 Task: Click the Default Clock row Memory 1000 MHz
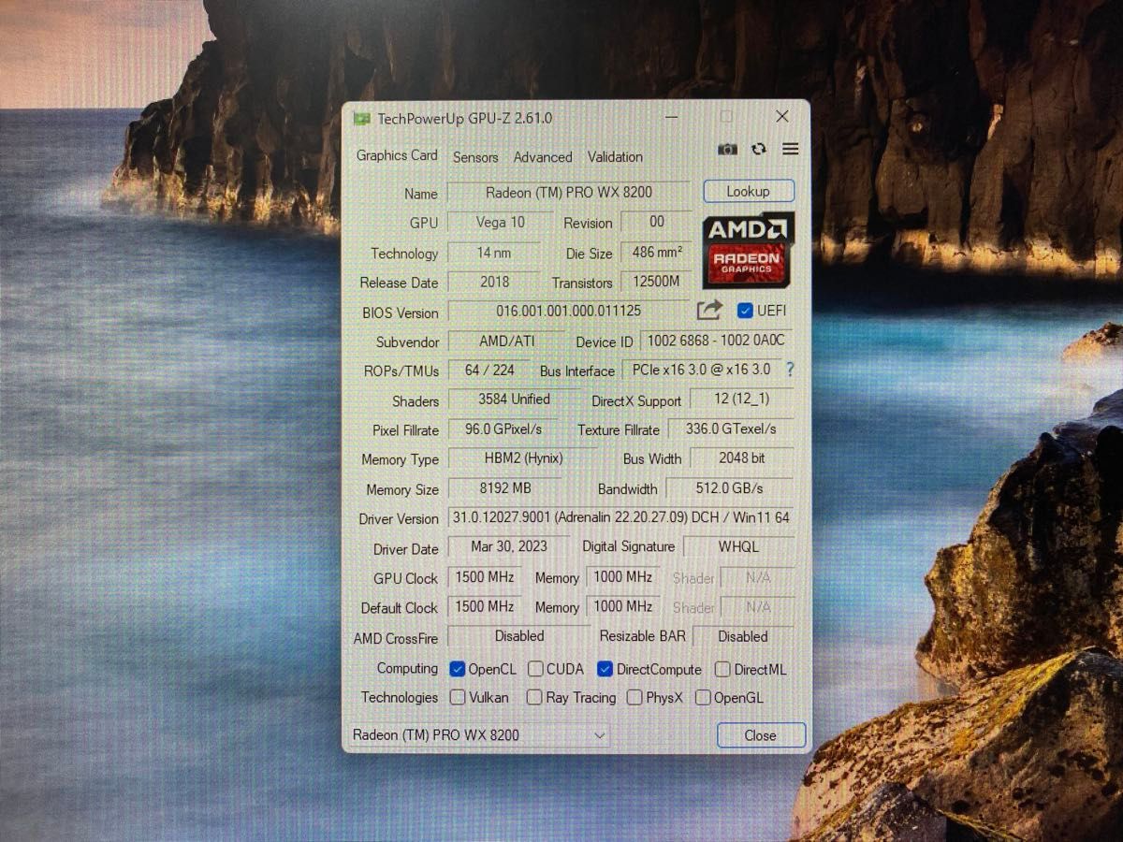tap(623, 606)
